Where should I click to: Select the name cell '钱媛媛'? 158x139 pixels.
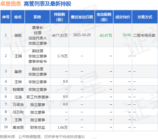[18, 89]
